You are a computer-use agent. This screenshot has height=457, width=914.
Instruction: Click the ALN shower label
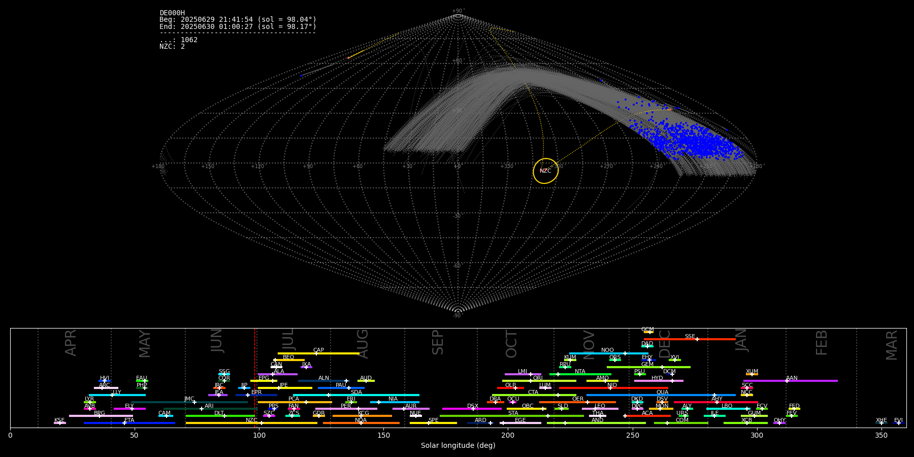tap(323, 378)
